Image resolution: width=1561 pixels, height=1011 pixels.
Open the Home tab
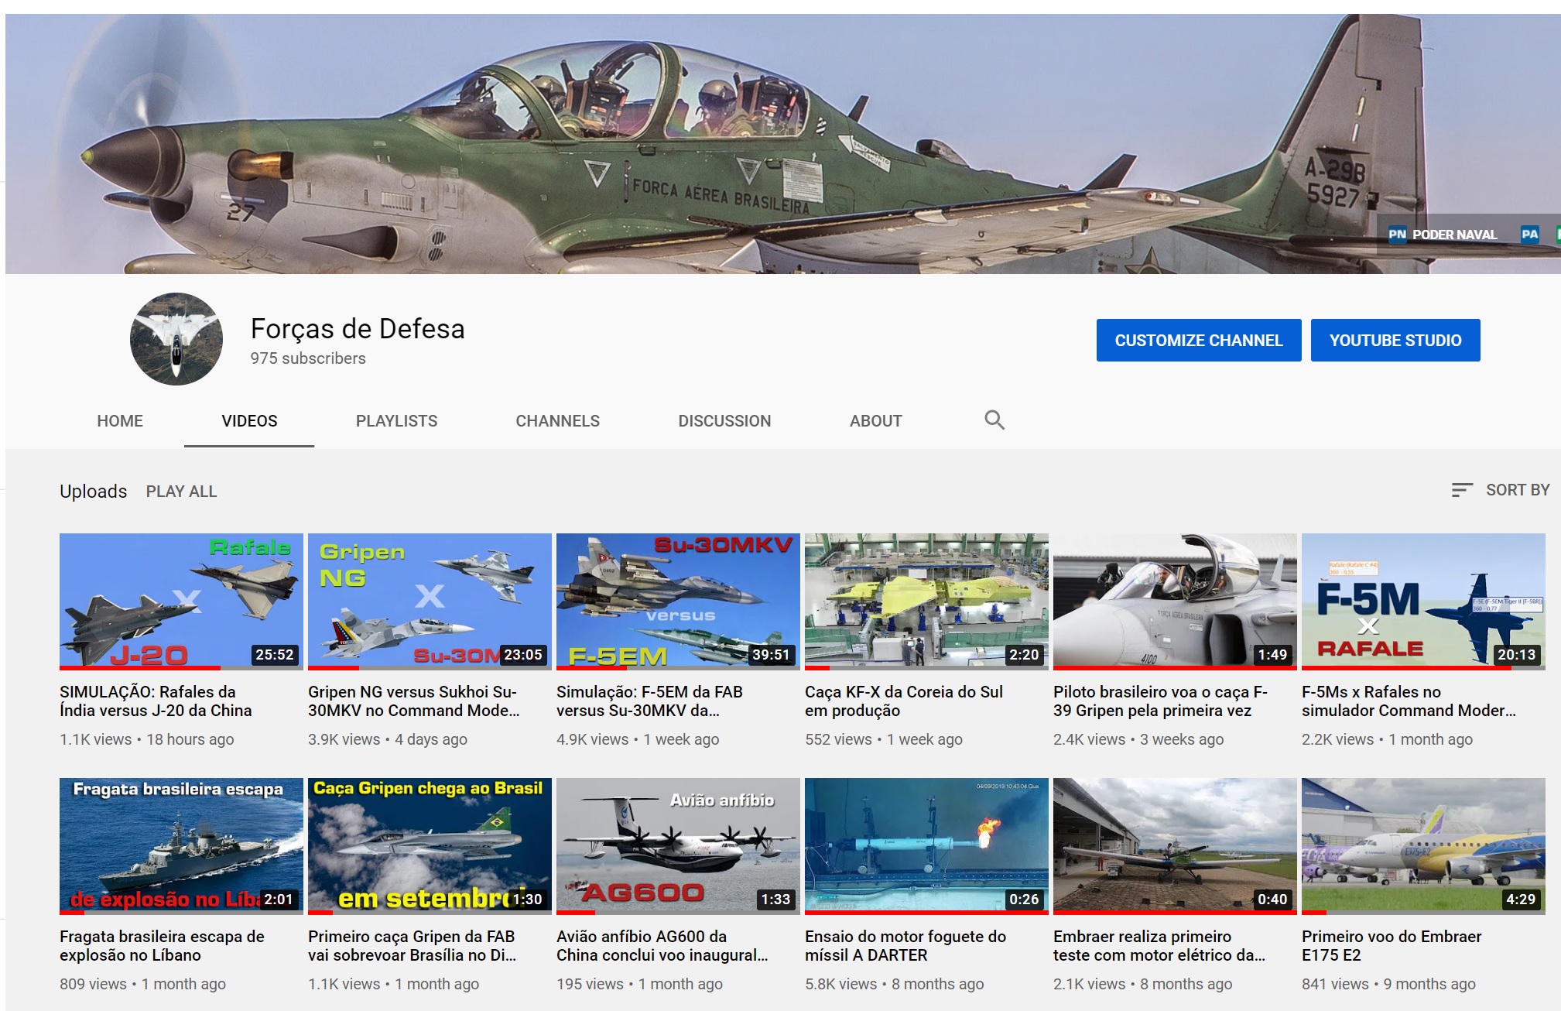coord(120,421)
